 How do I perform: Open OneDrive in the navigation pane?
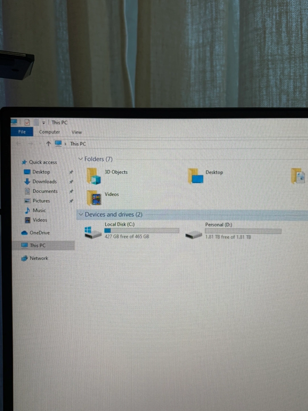click(x=39, y=233)
